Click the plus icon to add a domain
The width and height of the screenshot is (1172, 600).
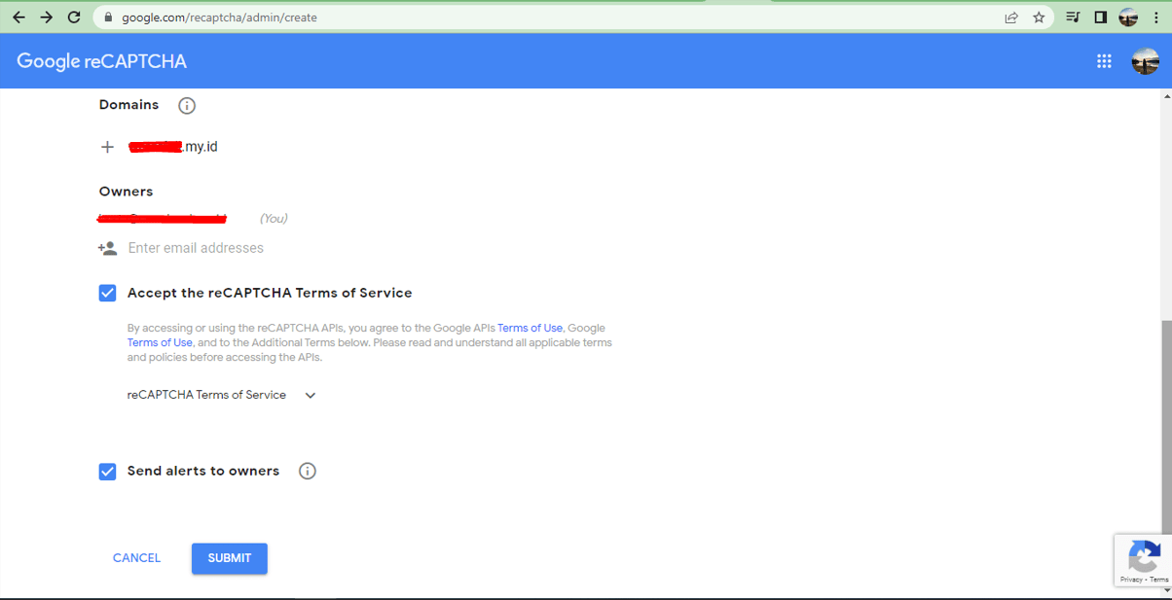pos(108,147)
